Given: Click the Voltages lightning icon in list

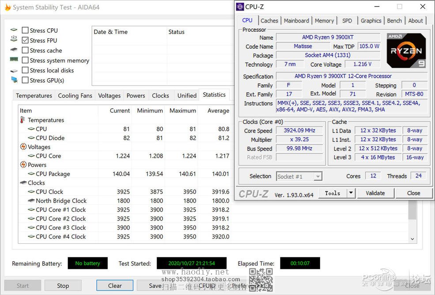Looking at the screenshot, I should tap(23, 147).
